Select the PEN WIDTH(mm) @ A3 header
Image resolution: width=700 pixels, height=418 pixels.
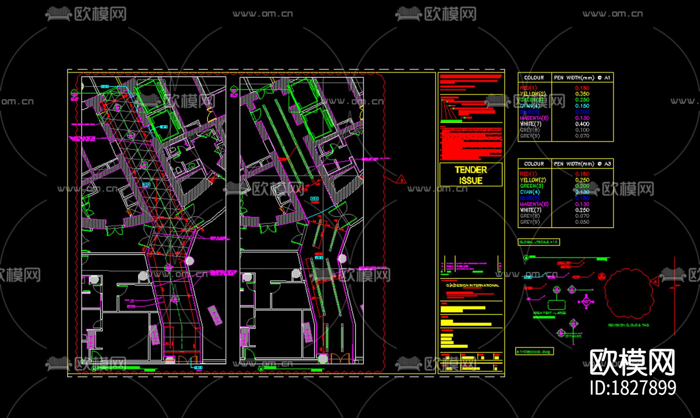(583, 164)
